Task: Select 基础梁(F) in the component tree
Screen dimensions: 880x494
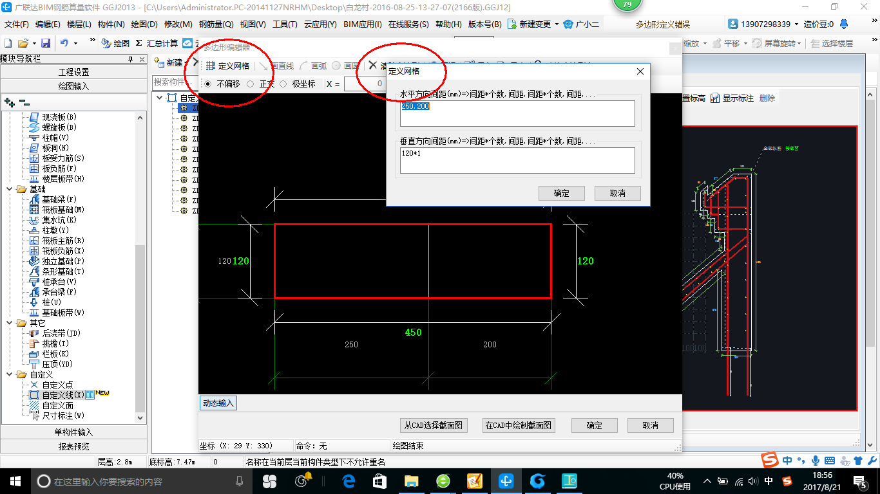Action: point(59,199)
